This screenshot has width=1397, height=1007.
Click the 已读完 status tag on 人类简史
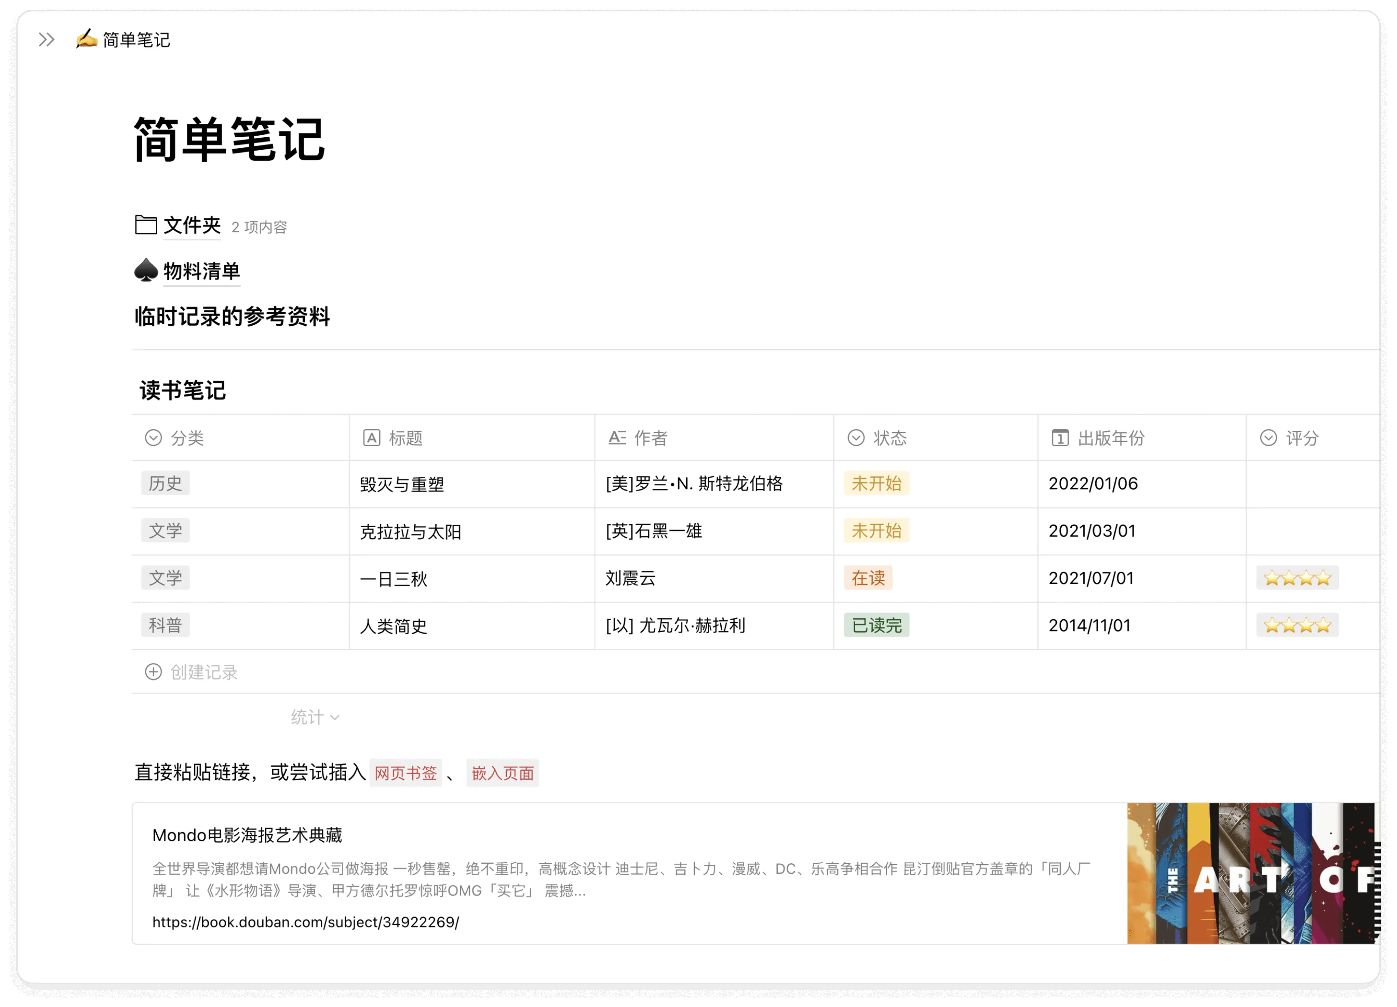(x=876, y=625)
